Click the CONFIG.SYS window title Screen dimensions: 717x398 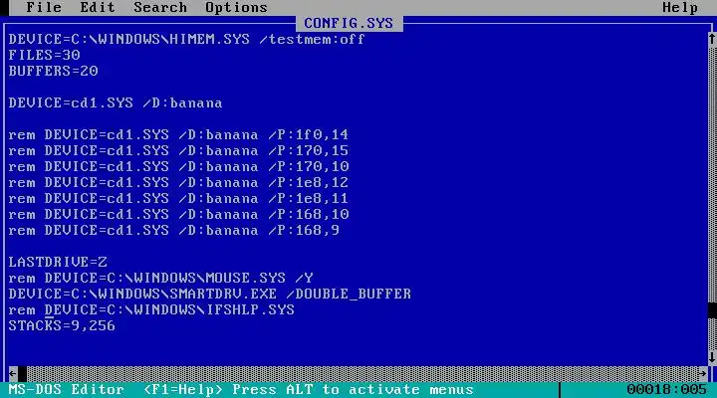coord(349,23)
